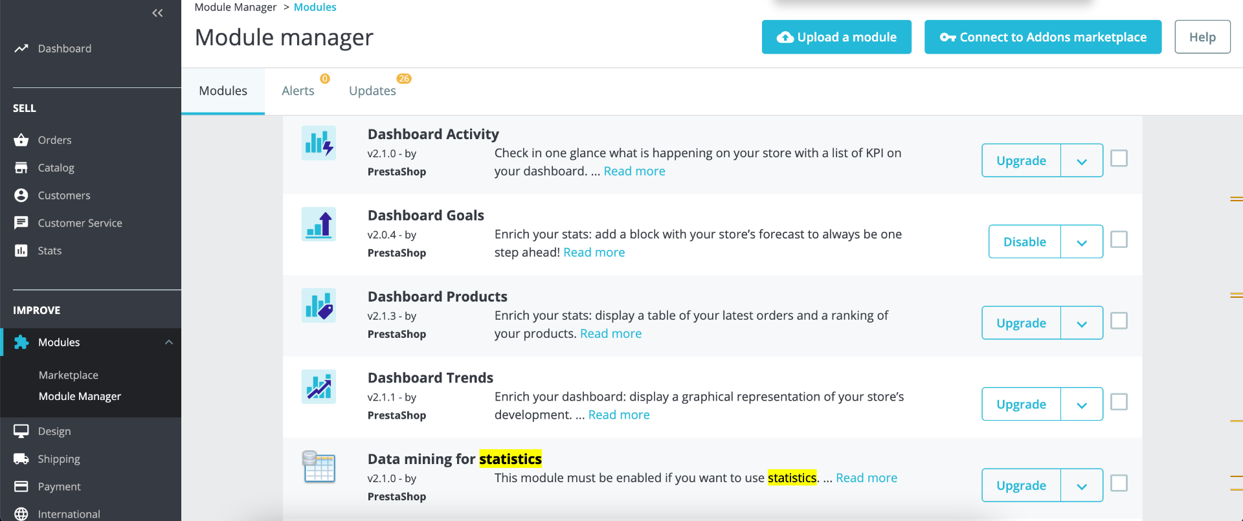The width and height of the screenshot is (1243, 521).
Task: Click the Catalog store icon
Action: [x=21, y=168]
